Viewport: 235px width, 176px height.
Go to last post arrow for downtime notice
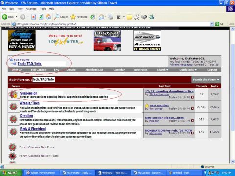[192, 97]
